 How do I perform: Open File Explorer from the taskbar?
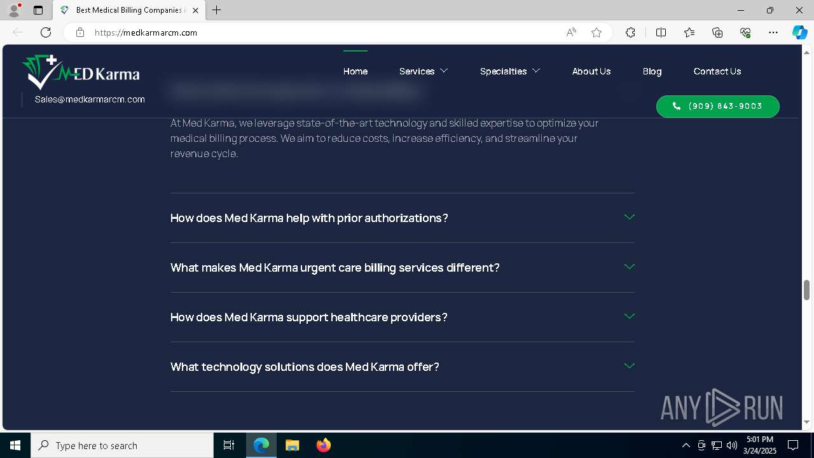tap(293, 445)
